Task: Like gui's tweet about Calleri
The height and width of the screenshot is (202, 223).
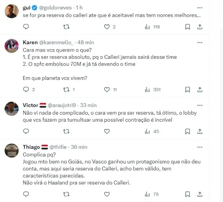Action: tap(107, 27)
